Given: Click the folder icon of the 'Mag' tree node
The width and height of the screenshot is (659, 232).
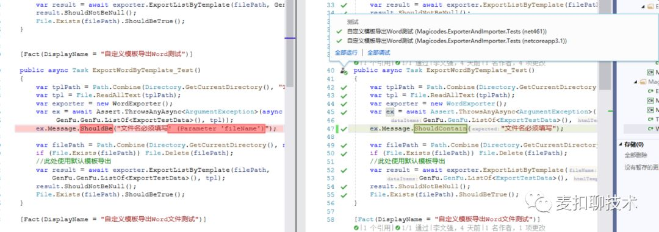Looking at the screenshot, I should point(643,82).
